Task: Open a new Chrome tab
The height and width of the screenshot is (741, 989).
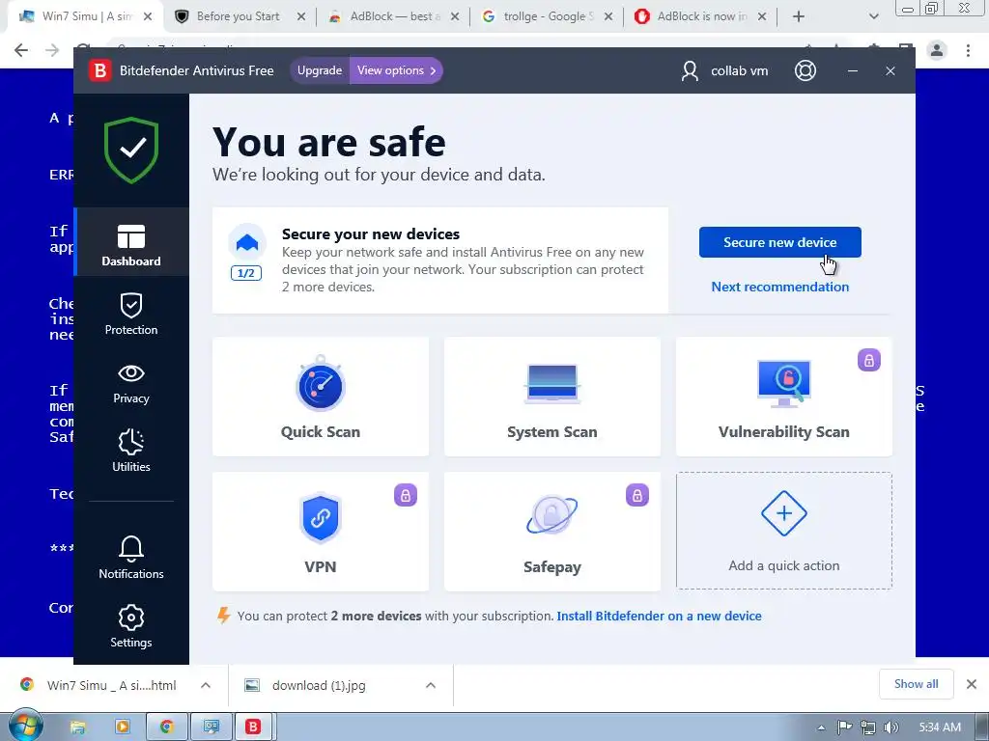Action: point(799,16)
